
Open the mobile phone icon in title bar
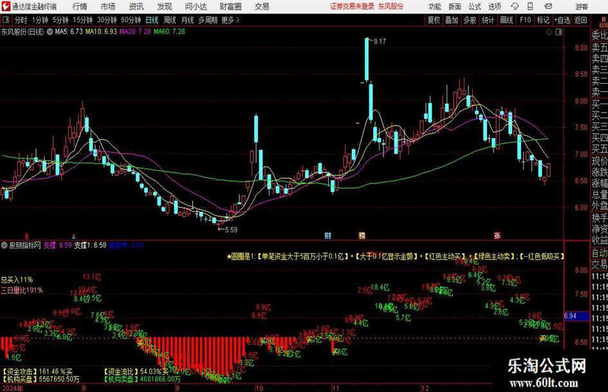530,6
